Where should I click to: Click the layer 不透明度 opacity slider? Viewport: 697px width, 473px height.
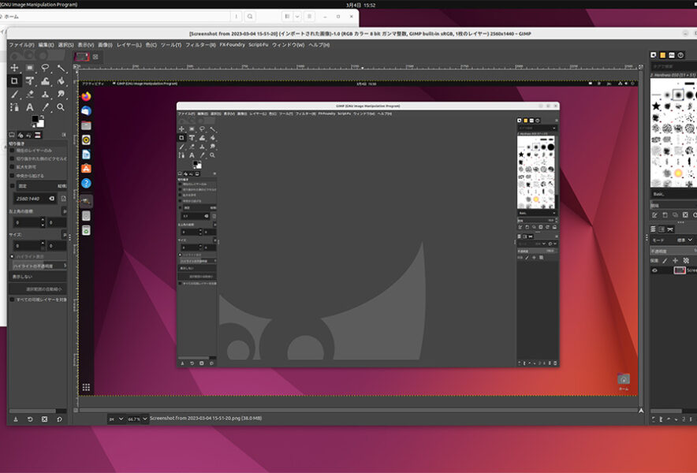tap(673, 251)
